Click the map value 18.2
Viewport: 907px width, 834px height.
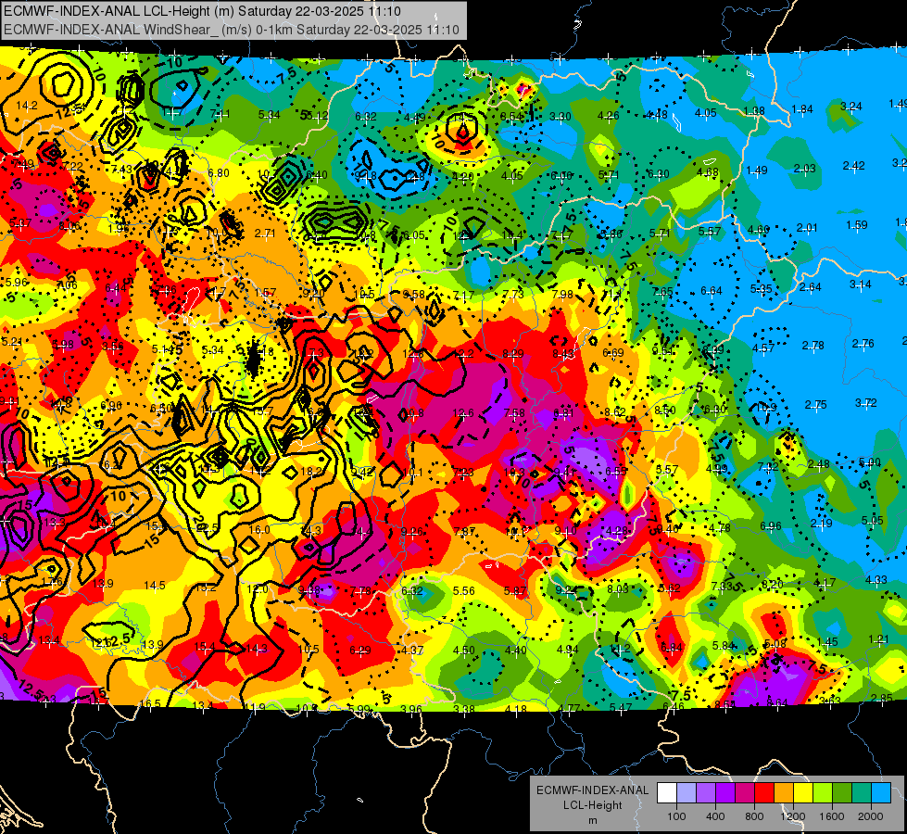312,472
